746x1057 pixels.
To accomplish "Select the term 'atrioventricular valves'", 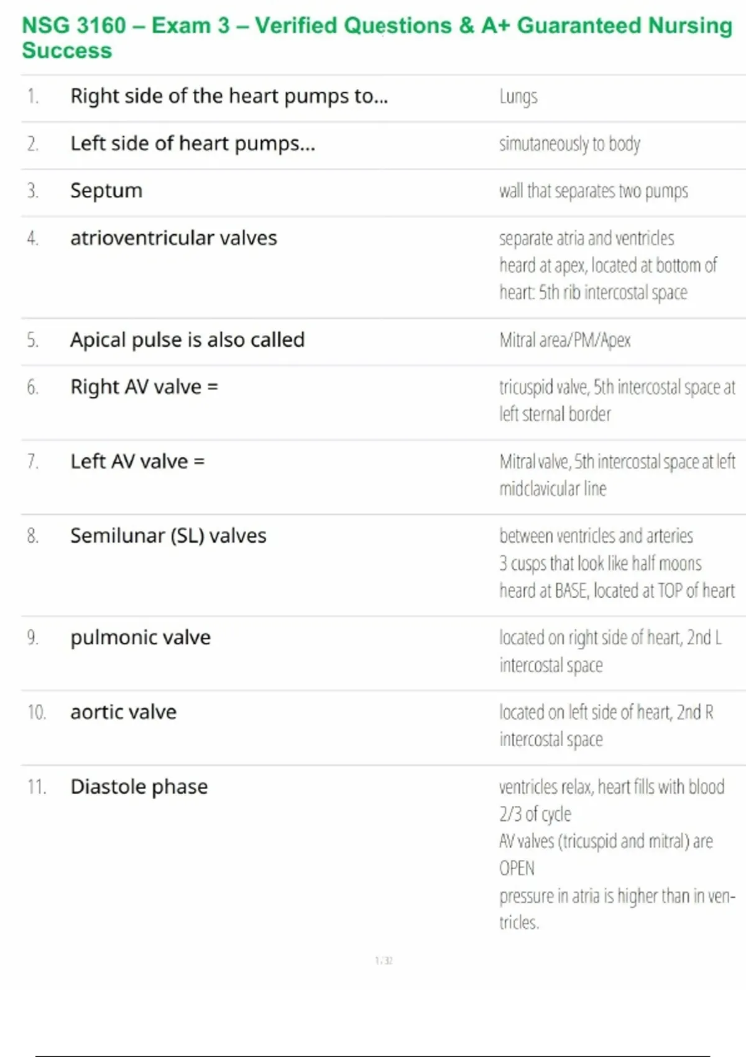I will [x=173, y=238].
